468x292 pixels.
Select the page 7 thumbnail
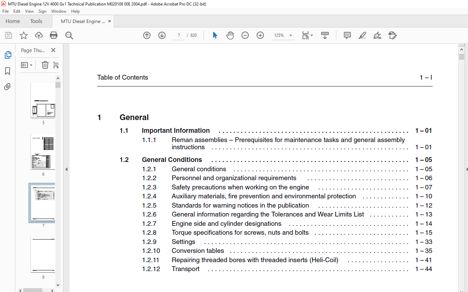click(x=43, y=203)
